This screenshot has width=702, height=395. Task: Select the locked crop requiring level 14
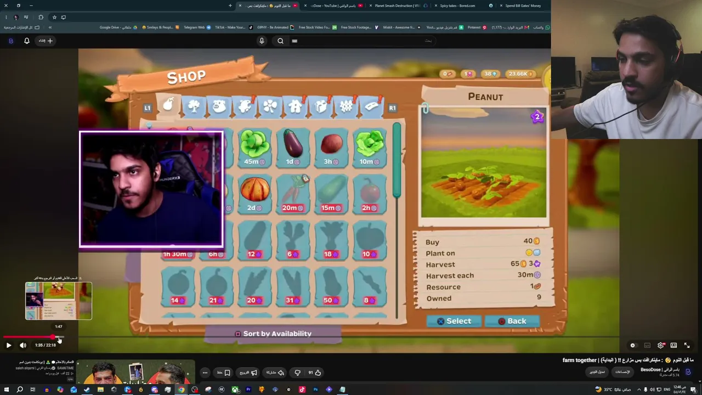pyautogui.click(x=178, y=286)
